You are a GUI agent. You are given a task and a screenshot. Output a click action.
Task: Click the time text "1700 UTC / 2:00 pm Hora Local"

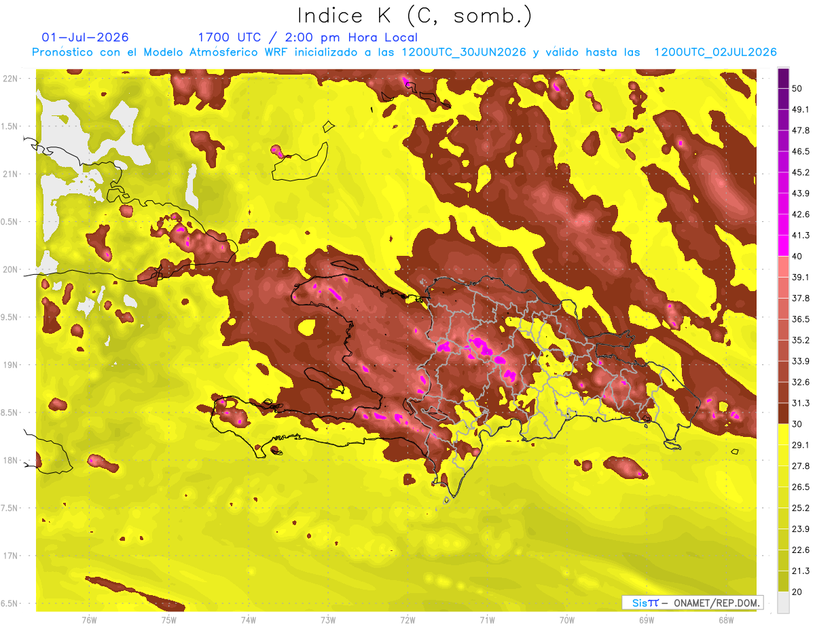pos(308,37)
